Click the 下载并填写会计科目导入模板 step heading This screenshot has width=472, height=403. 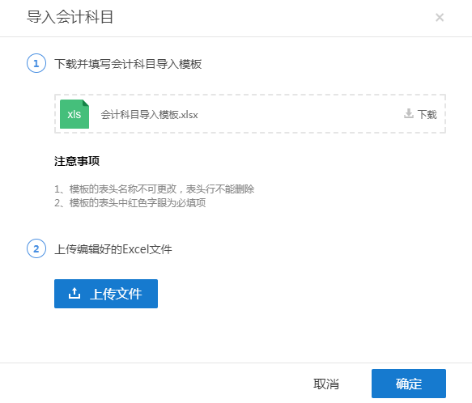point(128,64)
